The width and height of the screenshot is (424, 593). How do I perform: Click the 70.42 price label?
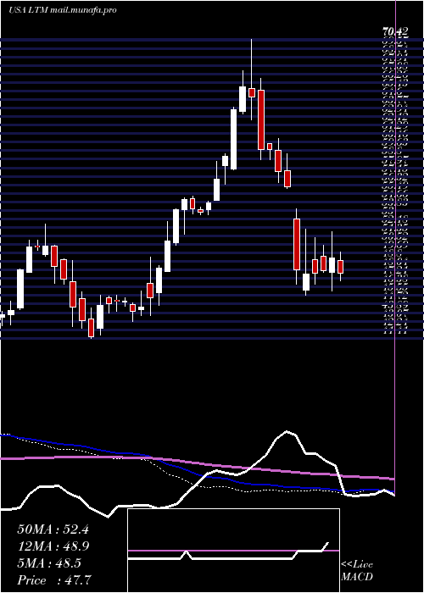(x=396, y=32)
